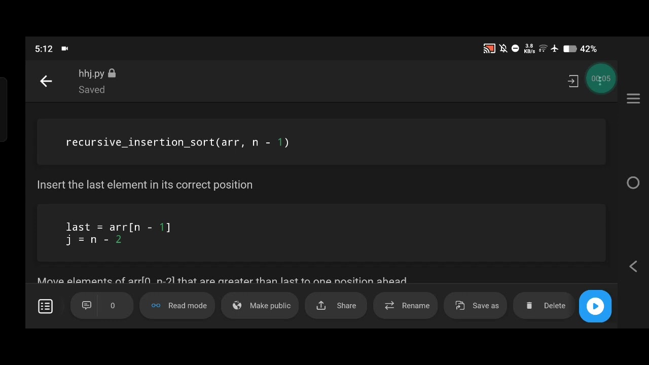Share the hhj.py file
649x365 pixels.
click(x=336, y=306)
